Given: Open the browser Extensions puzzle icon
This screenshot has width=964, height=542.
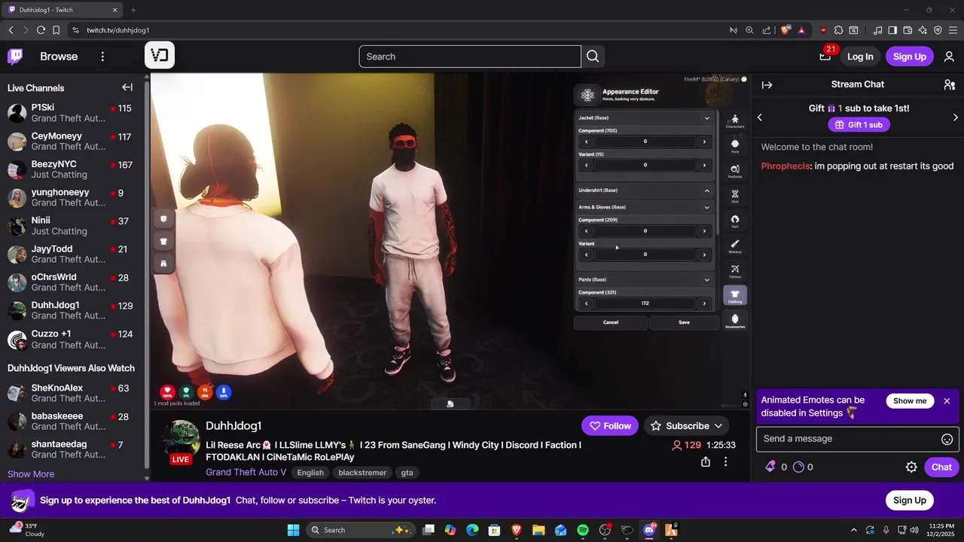Looking at the screenshot, I should (x=838, y=30).
